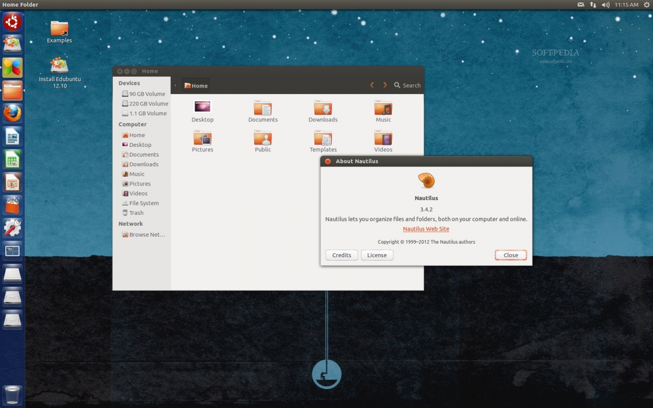
Task: Launch LibreOffice Writer from the launcher
Action: point(12,136)
